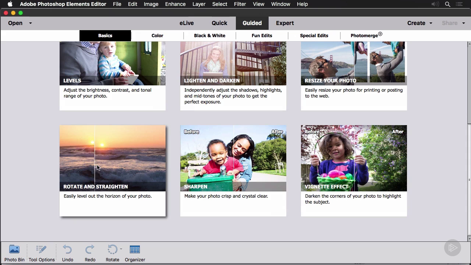Choose the Lighten and Darken guided edit
This screenshot has height=265, width=471.
click(233, 63)
